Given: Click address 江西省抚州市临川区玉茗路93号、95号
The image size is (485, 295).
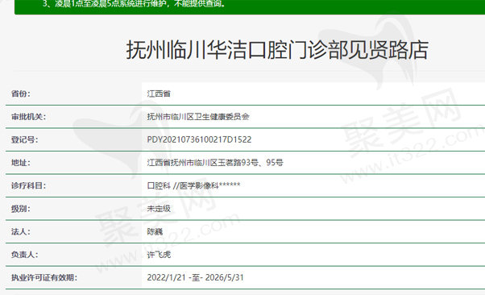Looking at the screenshot, I should coord(215,163).
